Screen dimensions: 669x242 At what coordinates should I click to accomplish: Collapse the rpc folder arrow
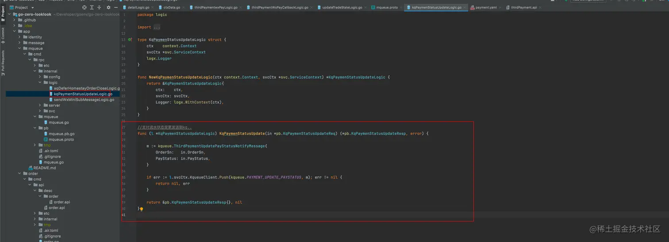point(30,60)
